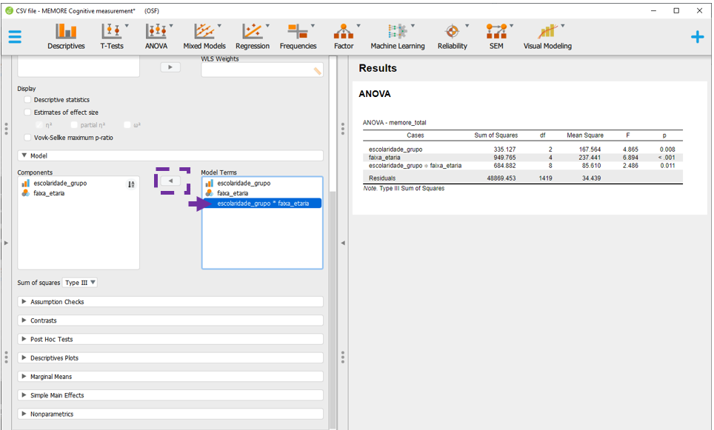The width and height of the screenshot is (714, 430).
Task: Open the hamburger main menu
Action: [15, 37]
